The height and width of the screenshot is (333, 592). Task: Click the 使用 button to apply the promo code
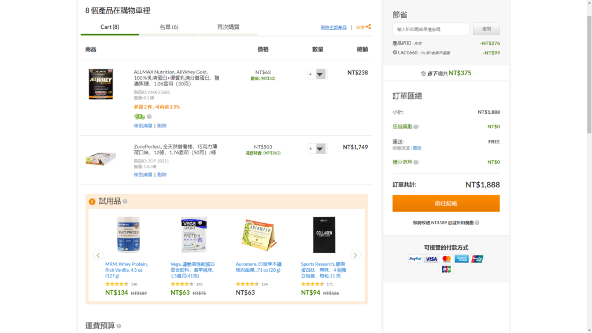[x=486, y=29]
